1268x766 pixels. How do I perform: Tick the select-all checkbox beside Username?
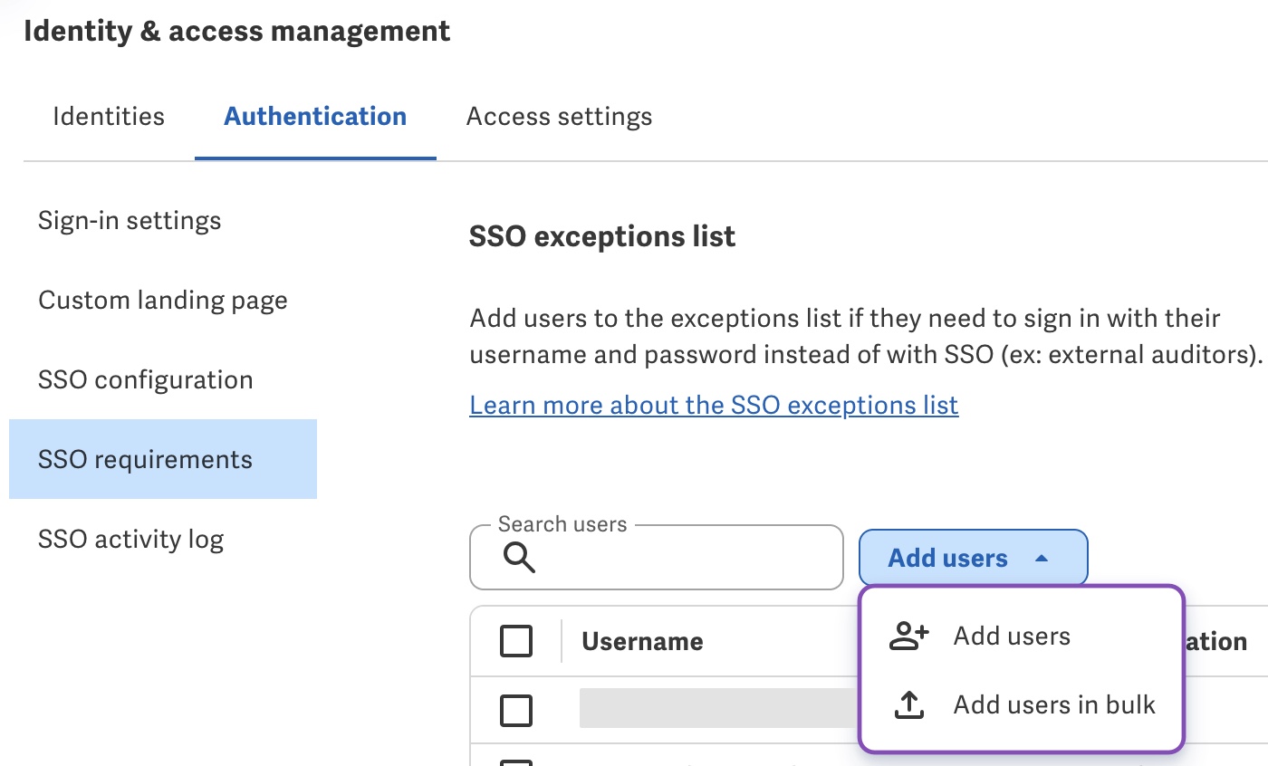516,641
